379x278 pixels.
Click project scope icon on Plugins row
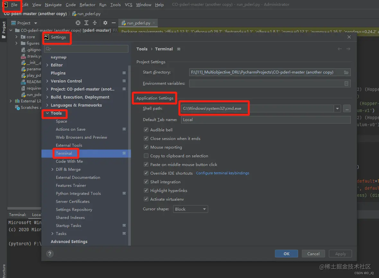(x=124, y=73)
